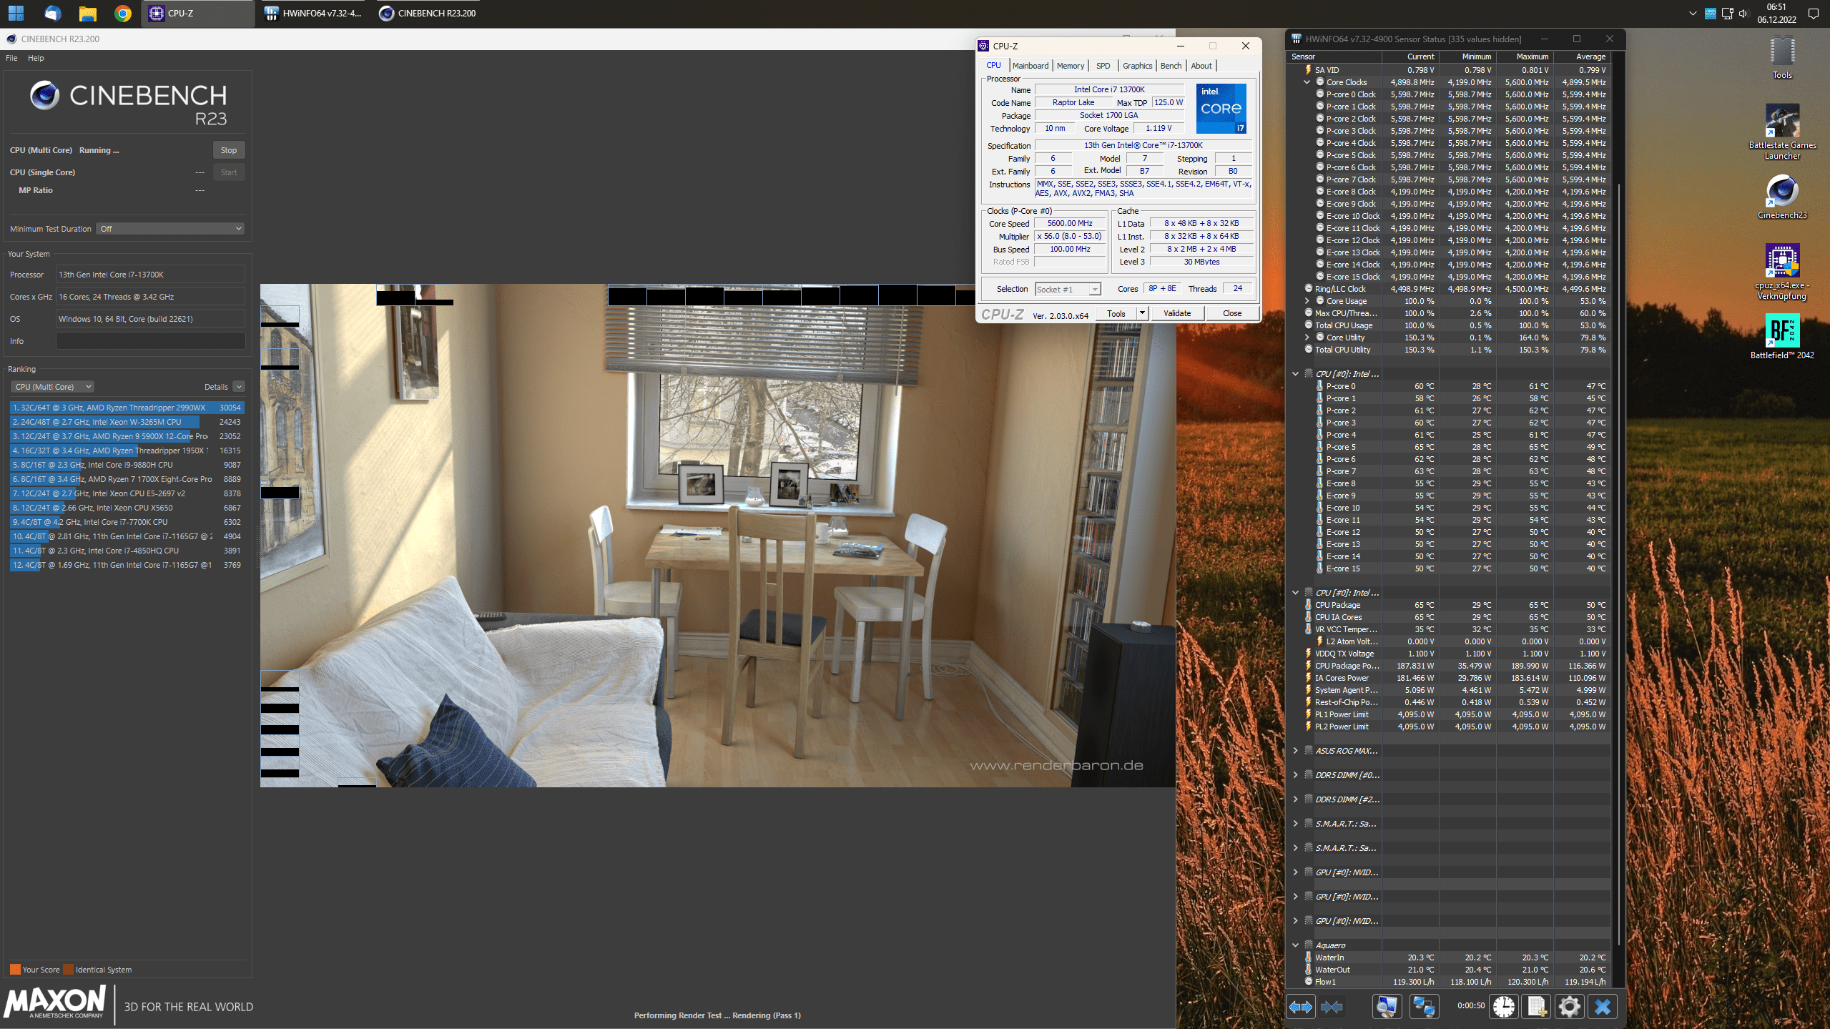Viewport: 1830px width, 1029px height.
Task: Collapse Aquaero sensor section
Action: click(1295, 945)
